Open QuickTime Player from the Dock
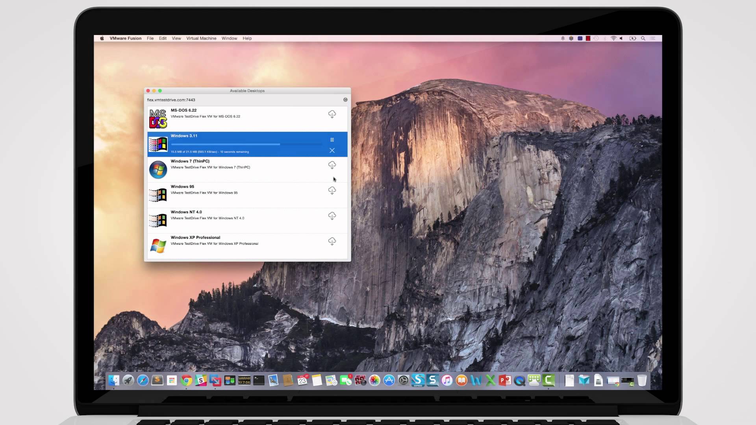Image resolution: width=756 pixels, height=425 pixels. tap(520, 380)
